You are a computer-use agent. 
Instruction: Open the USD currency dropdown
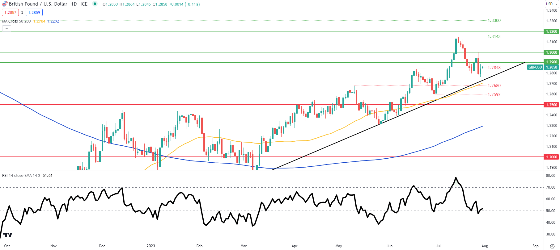coord(552,4)
